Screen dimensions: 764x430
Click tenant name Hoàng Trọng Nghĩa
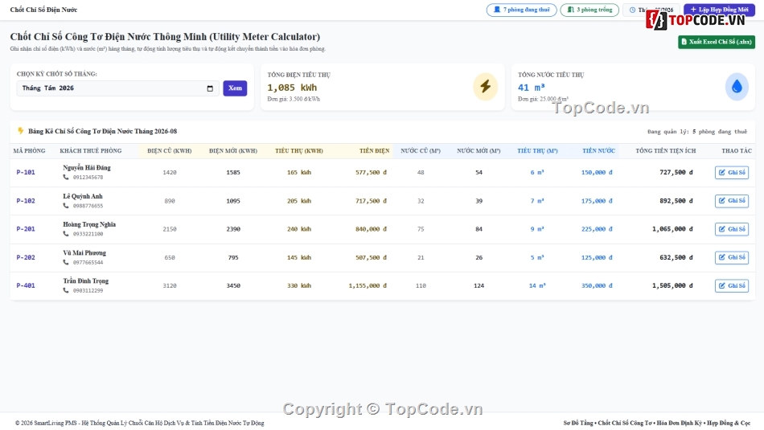tap(89, 224)
